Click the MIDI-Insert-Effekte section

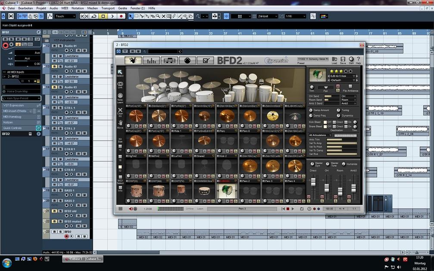21,111
